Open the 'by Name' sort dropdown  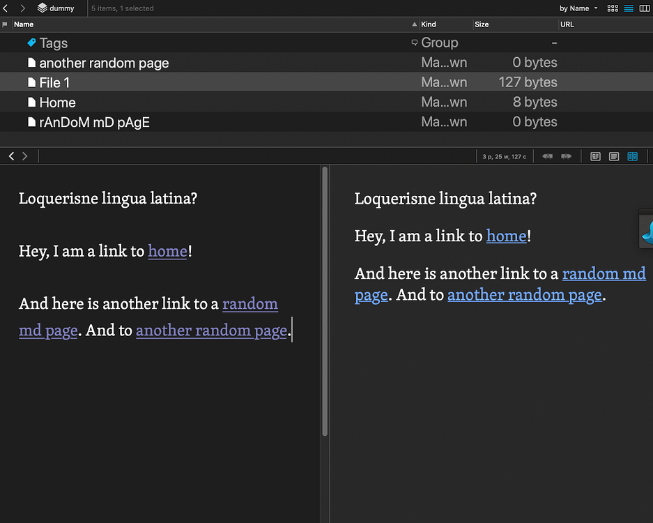(578, 8)
